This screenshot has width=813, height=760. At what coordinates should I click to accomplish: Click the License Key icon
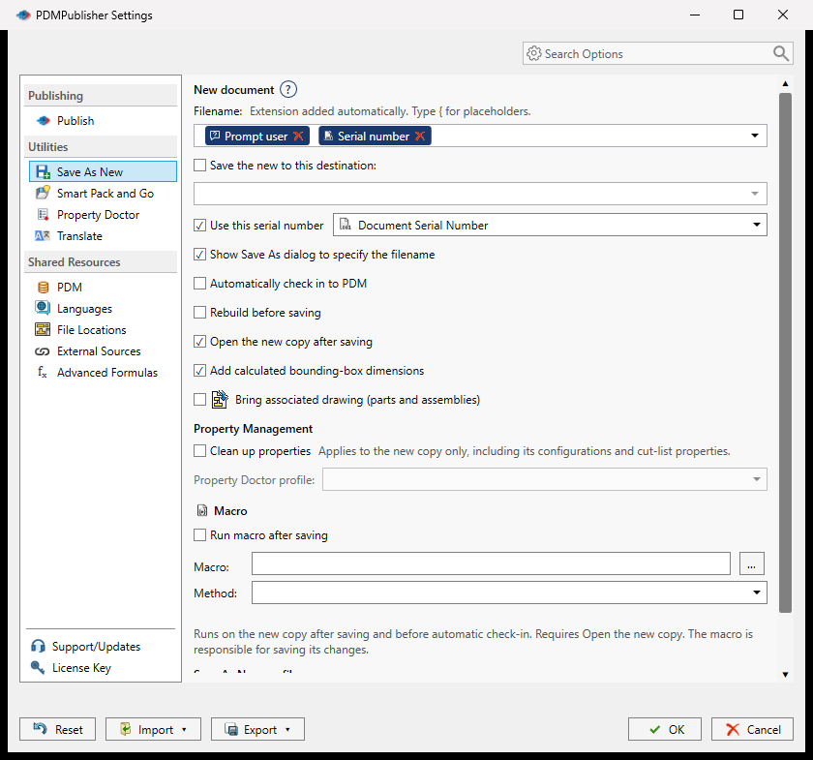point(38,667)
